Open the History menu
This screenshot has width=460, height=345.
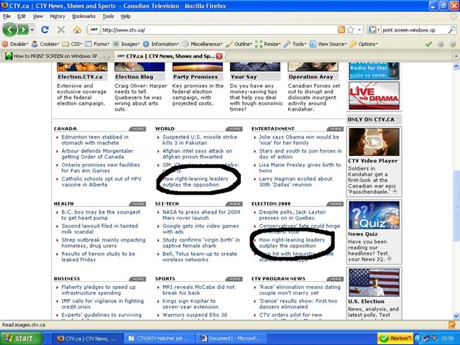(x=57, y=17)
